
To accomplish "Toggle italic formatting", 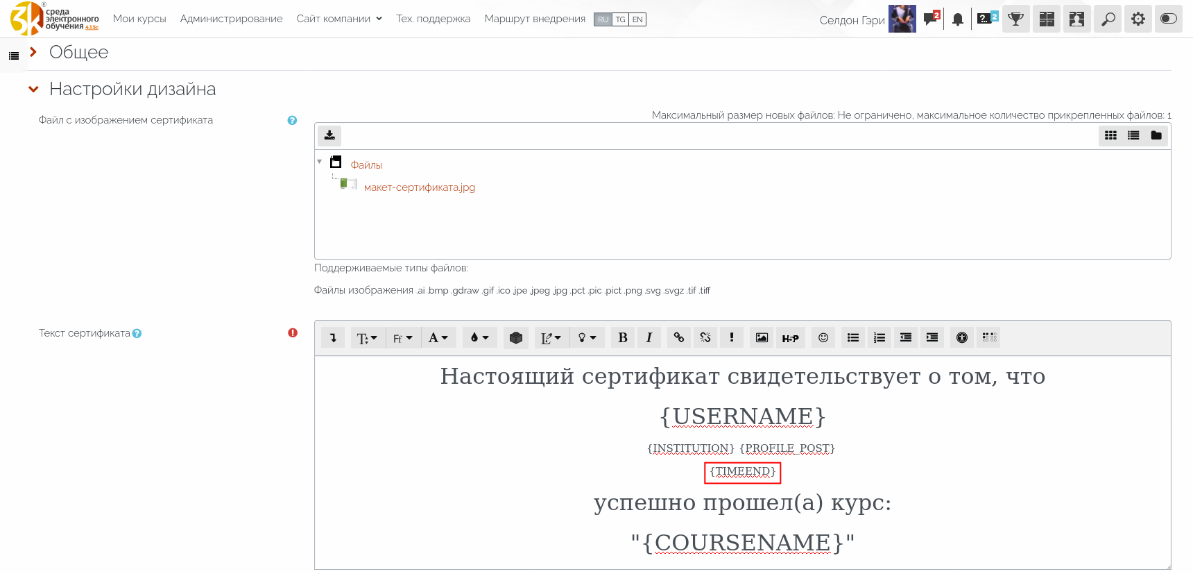I will 649,337.
